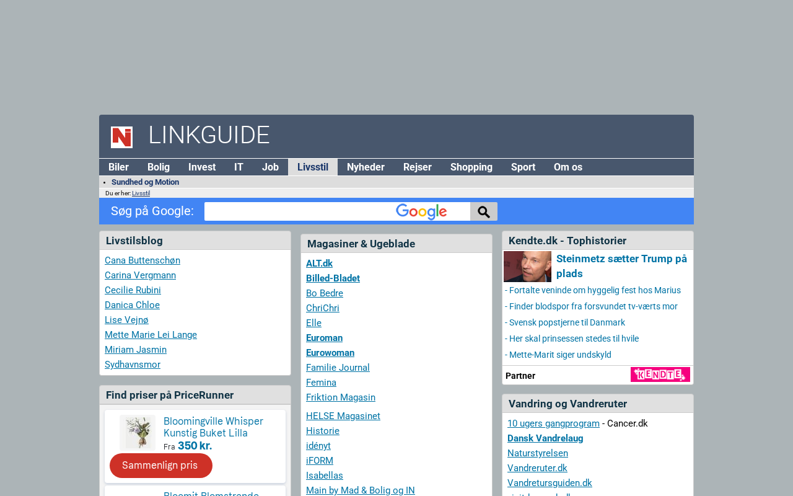Visit the Vandreruter.dk link
The width and height of the screenshot is (793, 496).
tap(537, 468)
